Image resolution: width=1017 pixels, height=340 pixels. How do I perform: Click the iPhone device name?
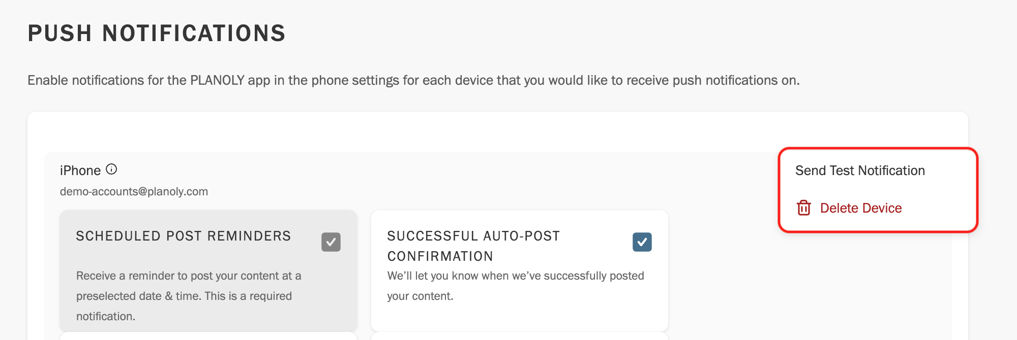point(80,171)
